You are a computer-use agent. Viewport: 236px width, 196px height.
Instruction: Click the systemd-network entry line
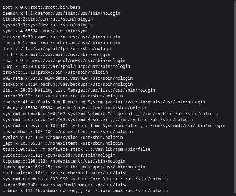pyautogui.click(x=110, y=114)
